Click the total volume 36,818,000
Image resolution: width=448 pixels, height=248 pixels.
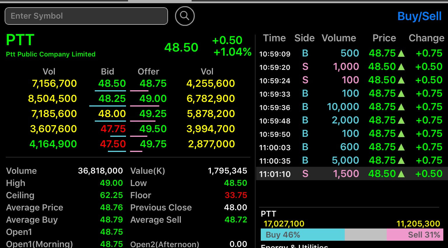point(100,171)
